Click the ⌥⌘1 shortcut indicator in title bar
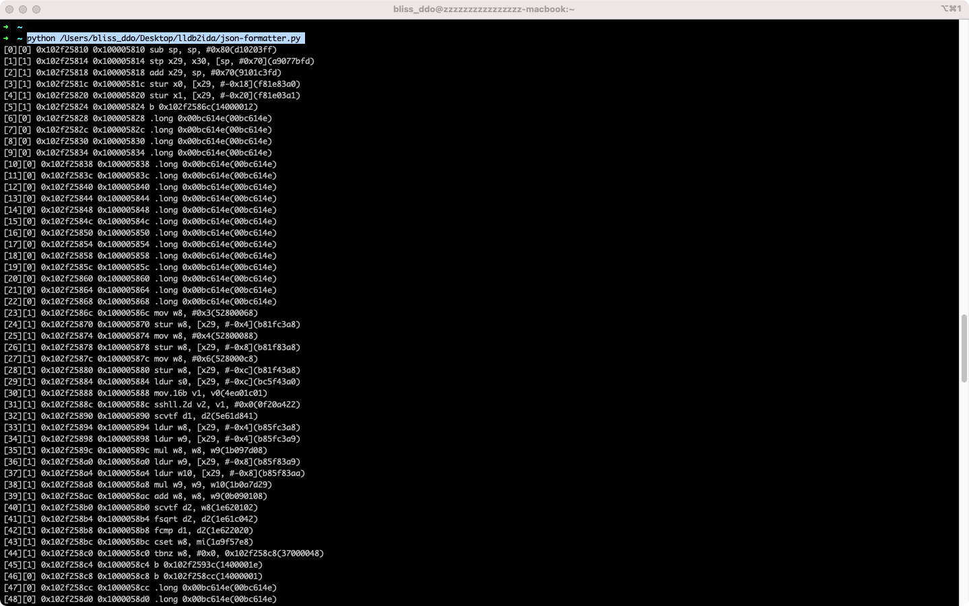Screen dimensions: 969x606 pos(951,9)
